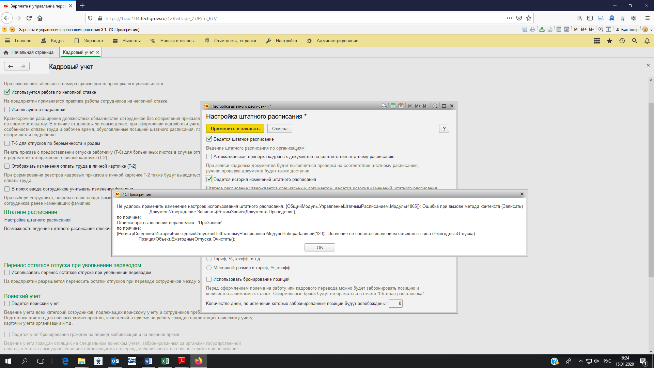Screen dimensions: 654x368
Task: Click the reserved days number field
Action: point(395,304)
